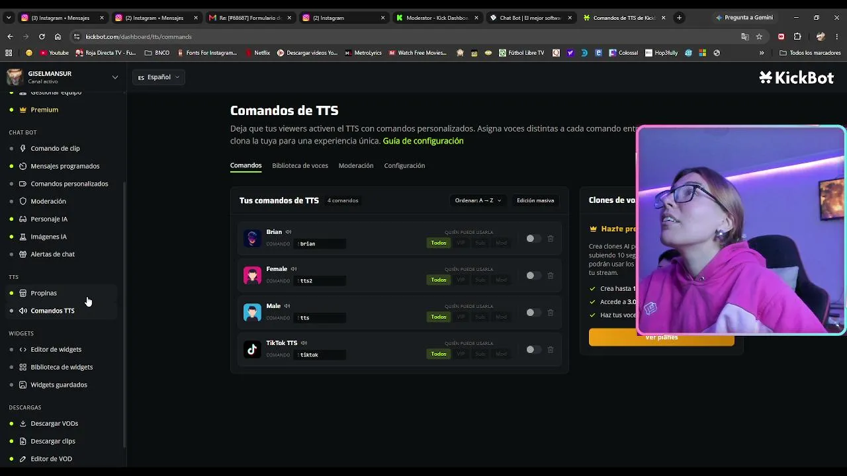The height and width of the screenshot is (476, 847).
Task: Click the Descargar clips file icon
Action: [23, 441]
